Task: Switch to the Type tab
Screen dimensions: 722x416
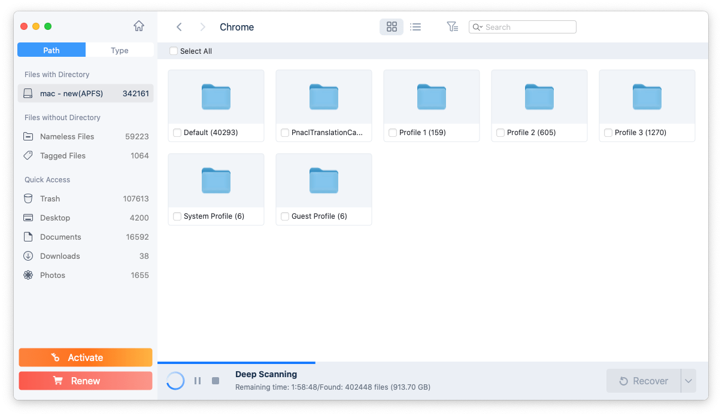Action: 120,50
